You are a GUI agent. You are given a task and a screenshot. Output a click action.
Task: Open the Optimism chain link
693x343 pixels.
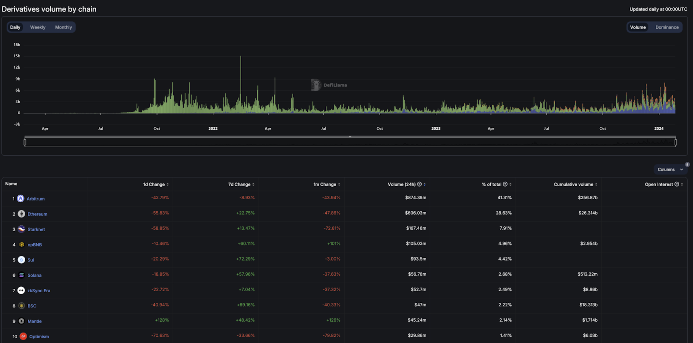pyautogui.click(x=39, y=337)
